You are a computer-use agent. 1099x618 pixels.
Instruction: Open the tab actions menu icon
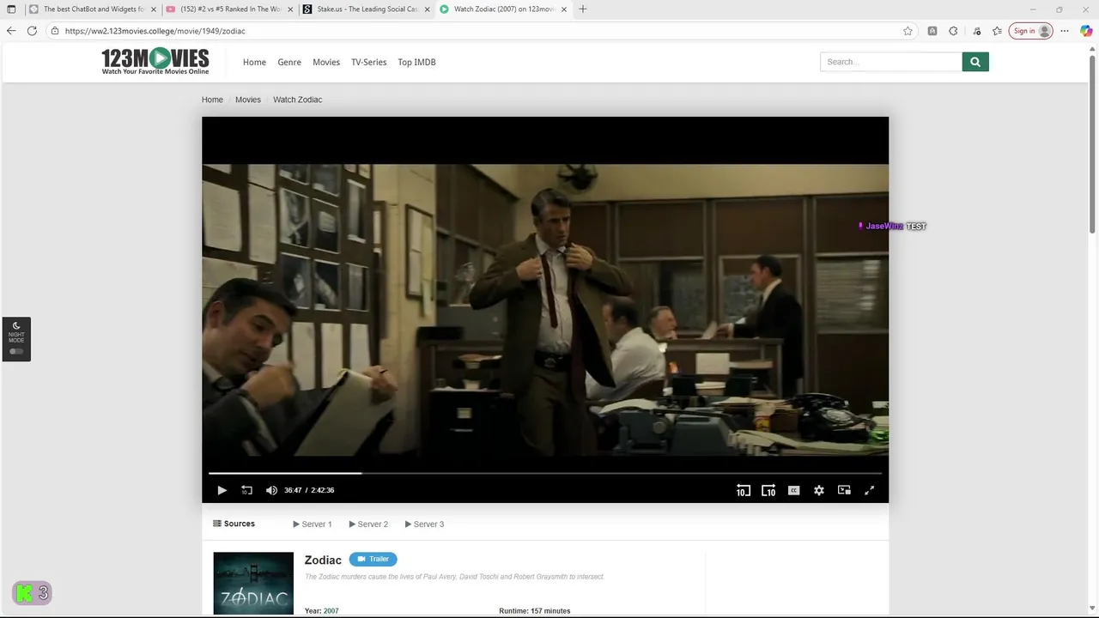click(11, 9)
